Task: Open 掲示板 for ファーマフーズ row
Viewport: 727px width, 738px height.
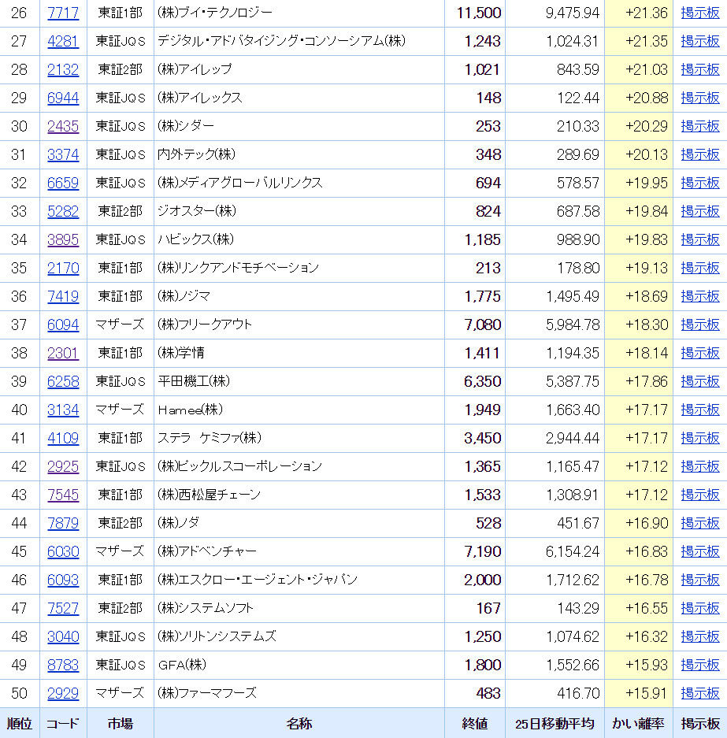Action: coord(700,693)
